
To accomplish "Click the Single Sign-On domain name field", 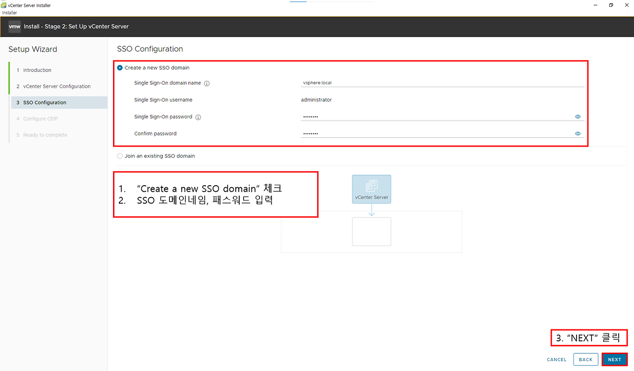I will [442, 83].
